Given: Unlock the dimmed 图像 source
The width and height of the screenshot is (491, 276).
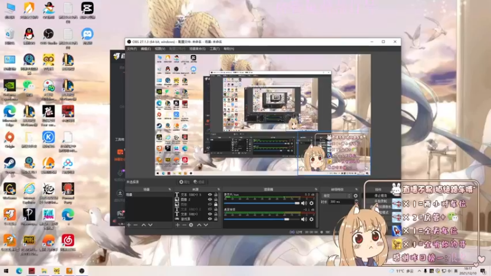Looking at the screenshot, I should (216, 204).
